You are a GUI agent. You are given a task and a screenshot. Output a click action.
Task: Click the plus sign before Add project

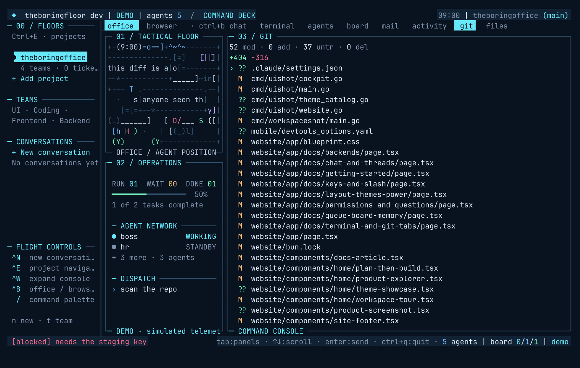[x=14, y=79]
